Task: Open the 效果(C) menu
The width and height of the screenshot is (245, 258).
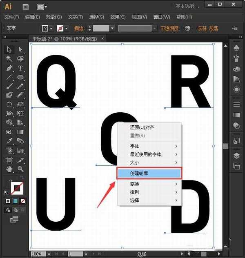Action: [x=118, y=17]
